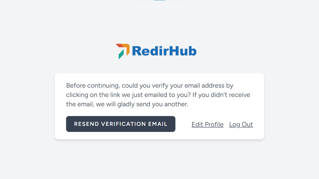319x179 pixels.
Task: Click the blue indicator segment at top
Action: (159, 1)
